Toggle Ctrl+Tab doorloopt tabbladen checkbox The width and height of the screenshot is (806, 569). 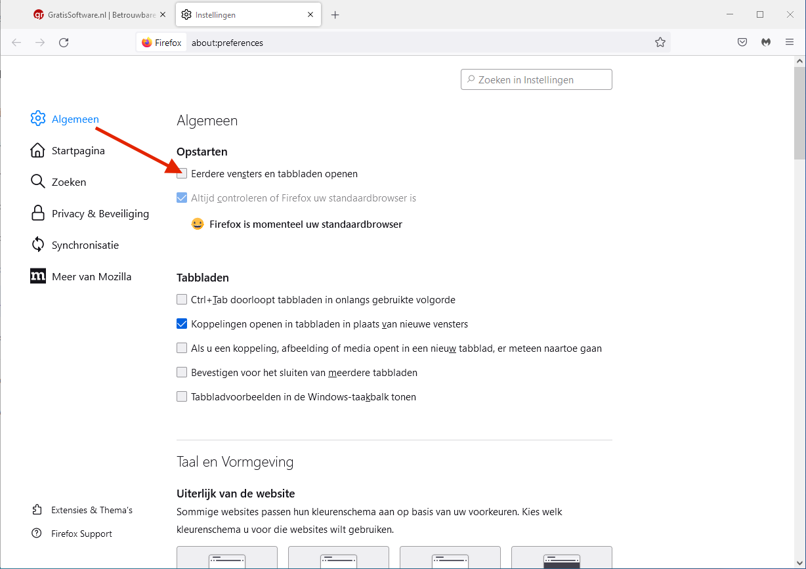pos(182,300)
